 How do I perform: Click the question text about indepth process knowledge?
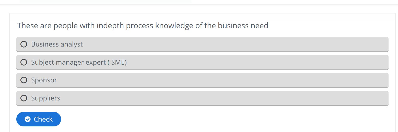click(143, 26)
